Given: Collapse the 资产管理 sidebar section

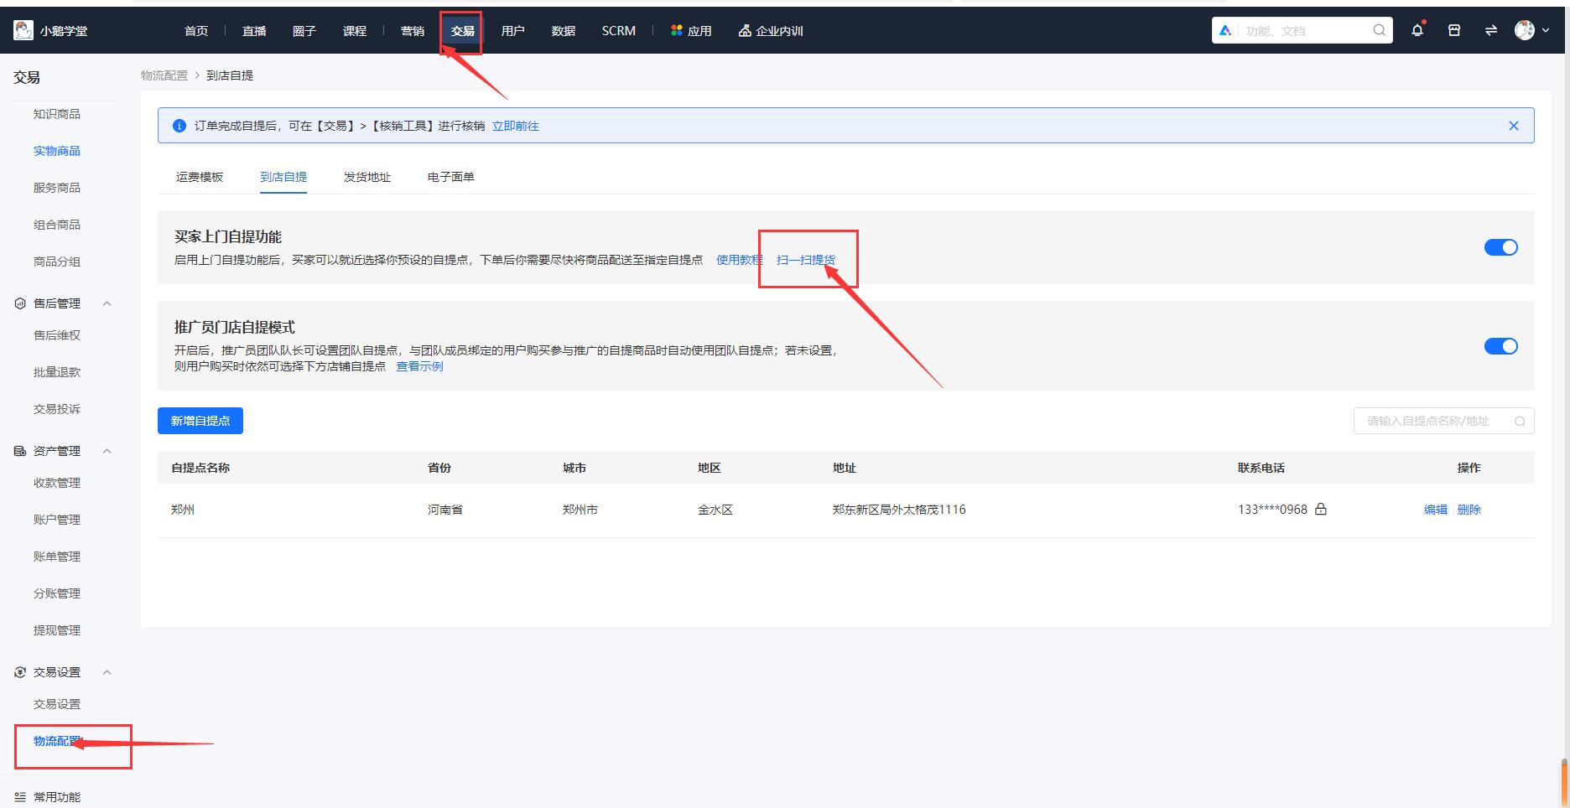Looking at the screenshot, I should click(107, 451).
